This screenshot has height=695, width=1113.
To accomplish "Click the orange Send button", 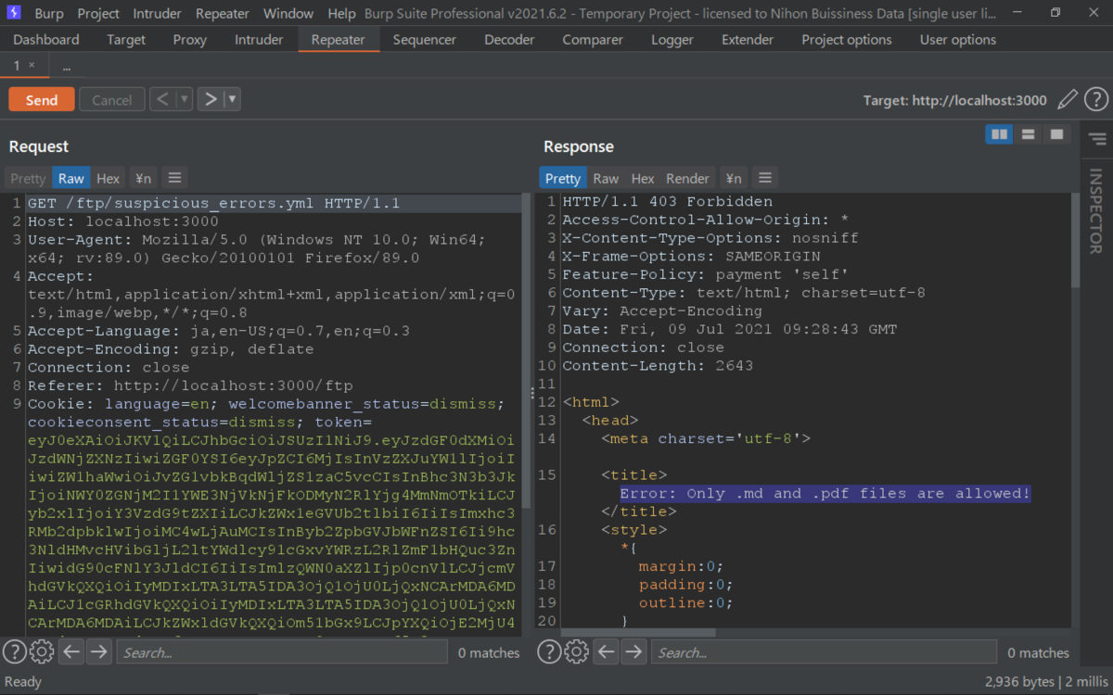I will (x=41, y=100).
